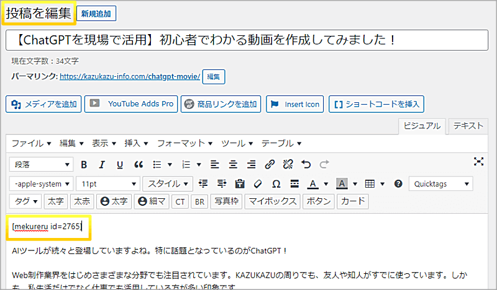Undo the last edit
The image size is (497, 290).
click(306, 164)
